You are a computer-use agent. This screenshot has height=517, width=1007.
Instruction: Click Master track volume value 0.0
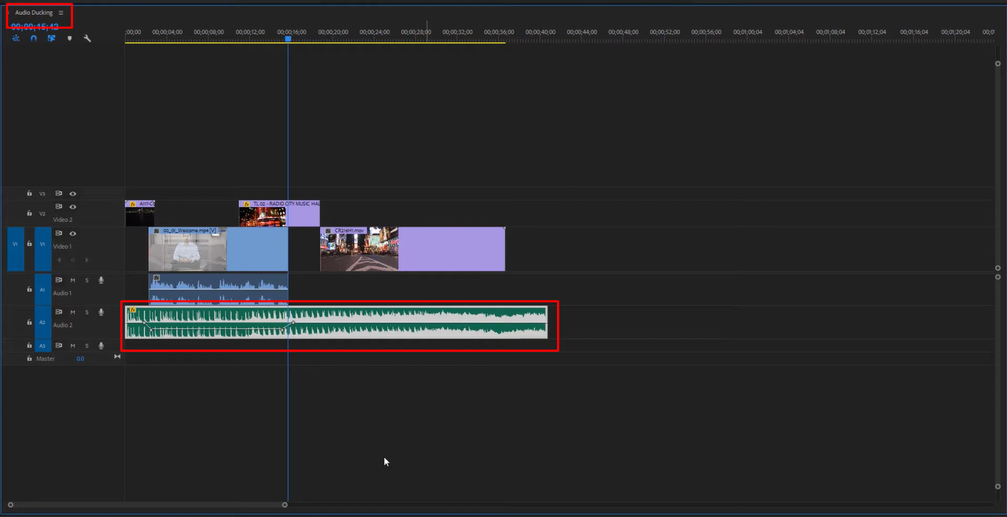[80, 359]
